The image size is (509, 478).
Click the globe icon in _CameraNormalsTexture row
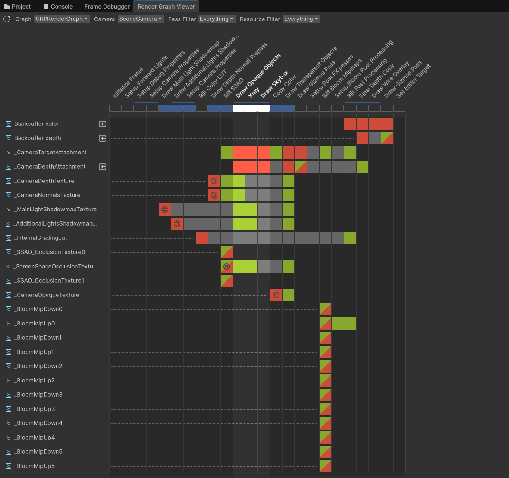pos(214,195)
